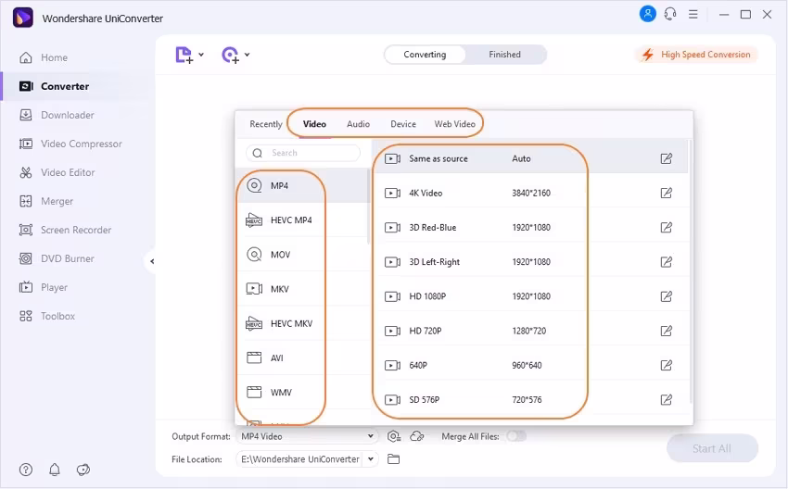Enable High Speed Conversion
Image resolution: width=788 pixels, height=489 pixels.
pos(696,55)
